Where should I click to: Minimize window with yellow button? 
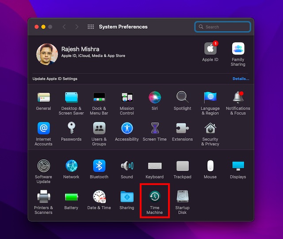(x=43, y=27)
